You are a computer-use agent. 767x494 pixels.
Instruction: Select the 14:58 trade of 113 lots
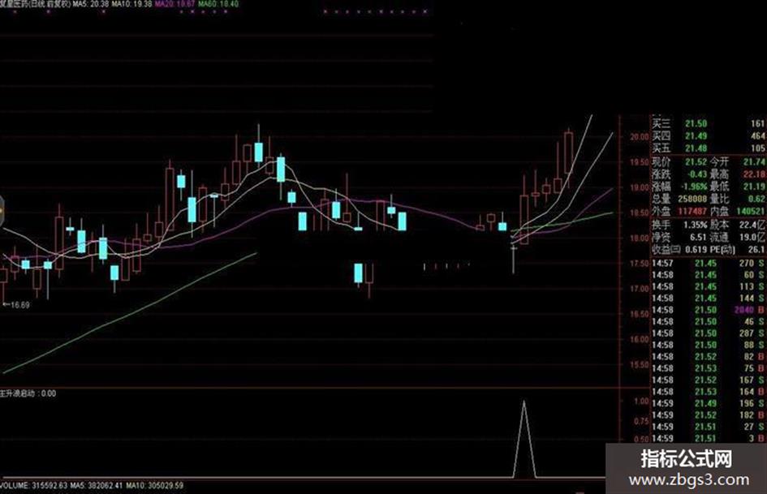[x=709, y=286]
